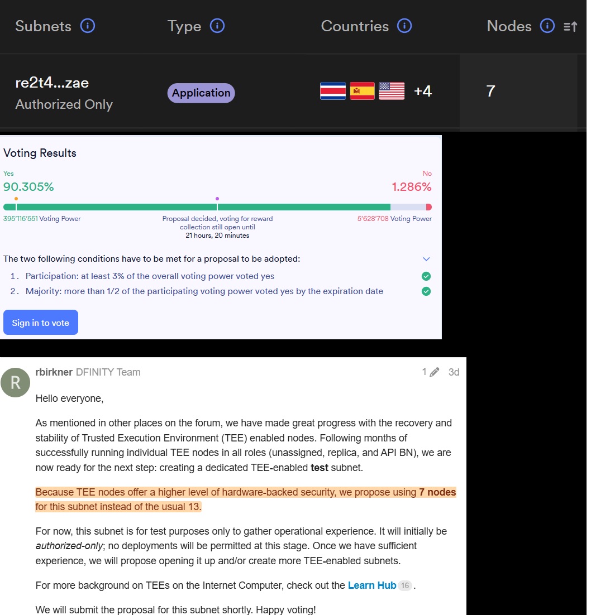Click the 5'628'708 Voting Power value
591x615 pixels.
point(394,218)
